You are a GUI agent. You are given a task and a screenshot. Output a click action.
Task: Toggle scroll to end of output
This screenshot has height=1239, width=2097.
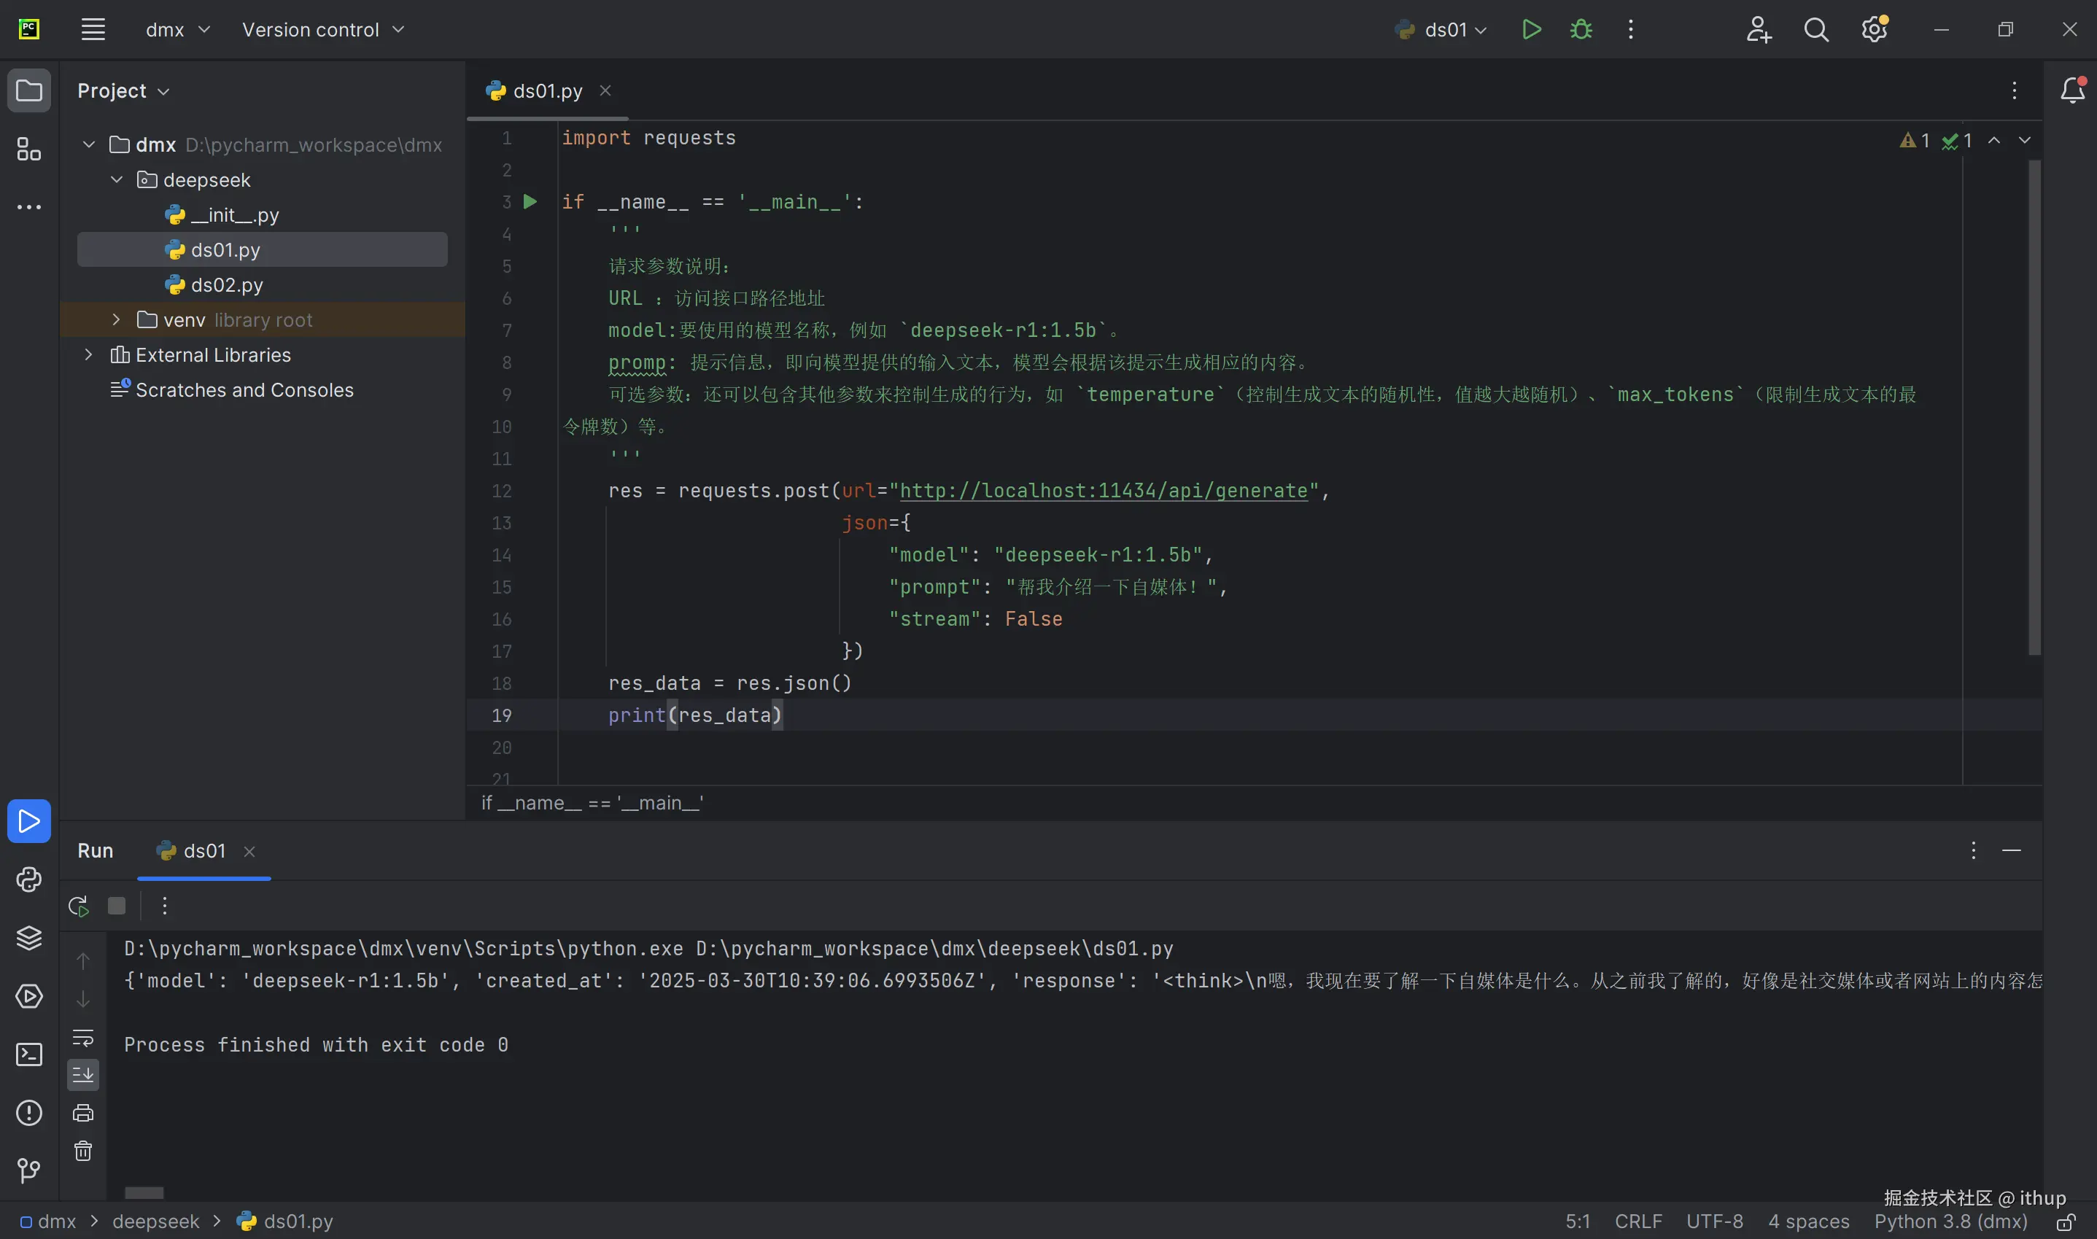pyautogui.click(x=82, y=1076)
